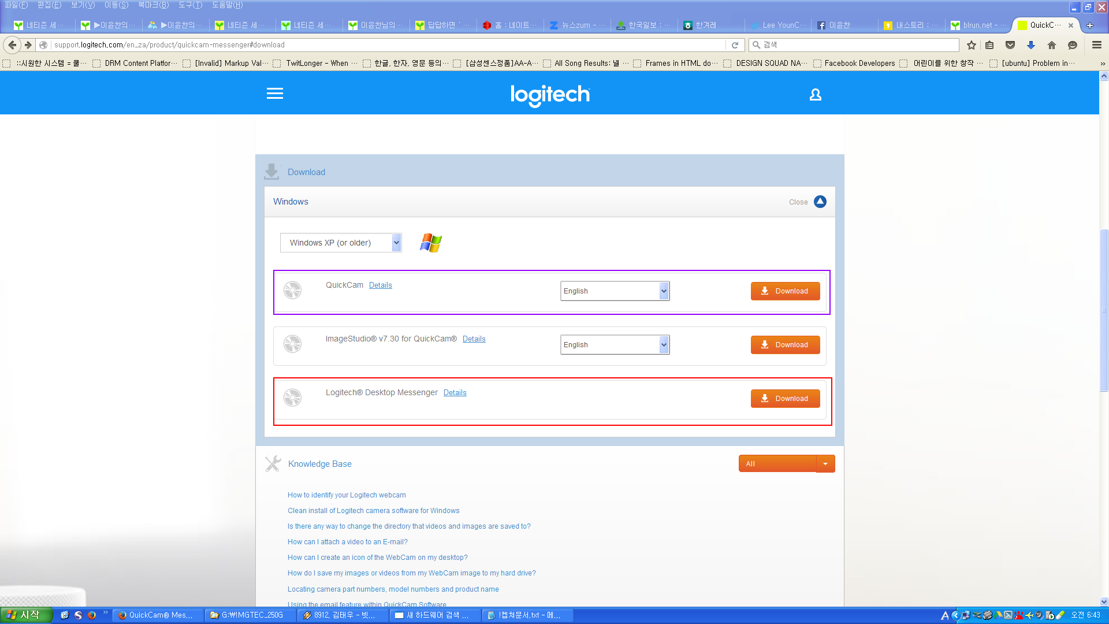1109x624 pixels.
Task: Click the Logitech logo
Action: (550, 95)
